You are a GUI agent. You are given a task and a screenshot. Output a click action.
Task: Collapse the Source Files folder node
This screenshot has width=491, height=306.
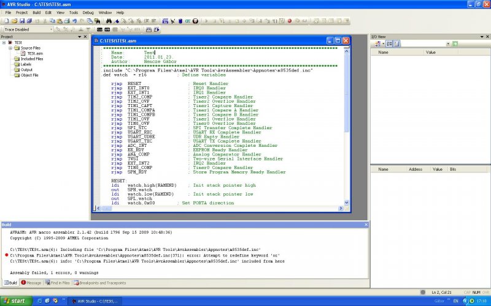click(10, 48)
